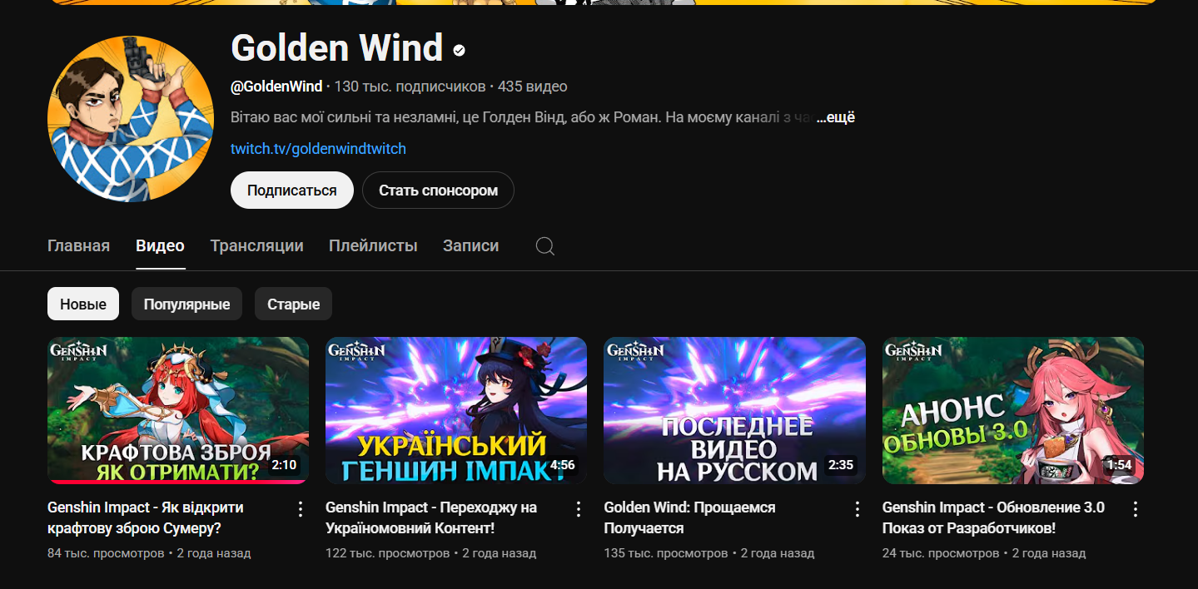
Task: Go to the Плейлисты tab
Action: [x=373, y=246]
